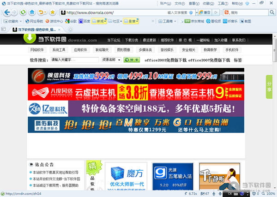Open the 工具箱 toolbox dropdown
This screenshot has width=277, height=197.
(x=167, y=21)
